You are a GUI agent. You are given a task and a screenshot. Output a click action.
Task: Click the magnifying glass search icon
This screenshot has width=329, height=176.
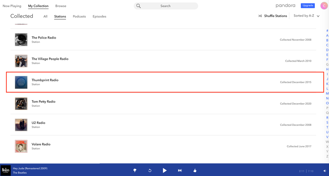(138, 6)
